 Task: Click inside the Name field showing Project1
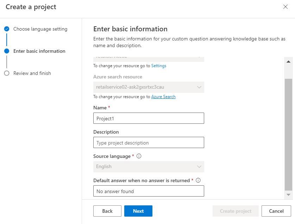148,118
